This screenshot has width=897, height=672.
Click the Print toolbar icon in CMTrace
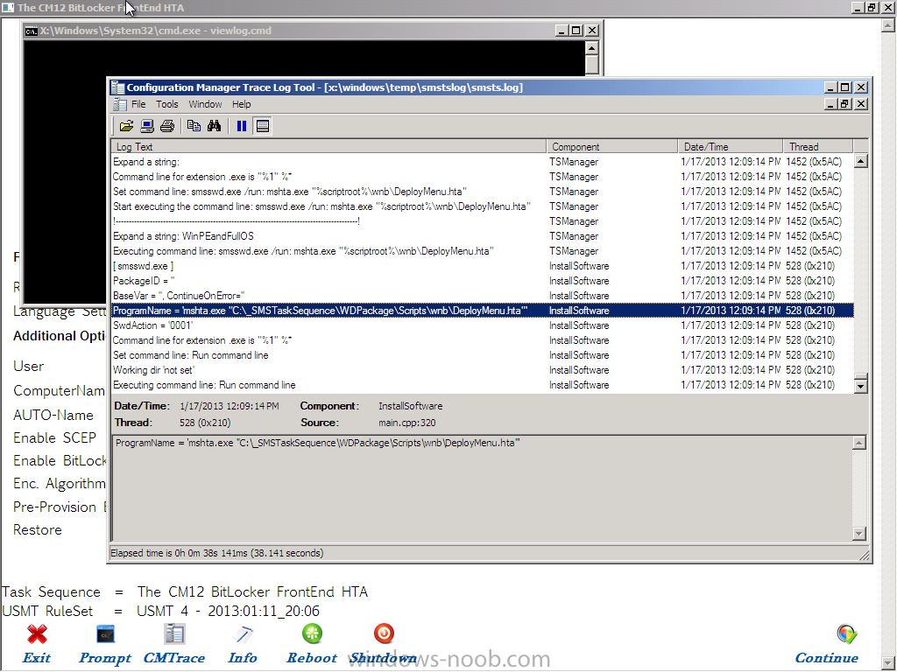[x=167, y=126]
